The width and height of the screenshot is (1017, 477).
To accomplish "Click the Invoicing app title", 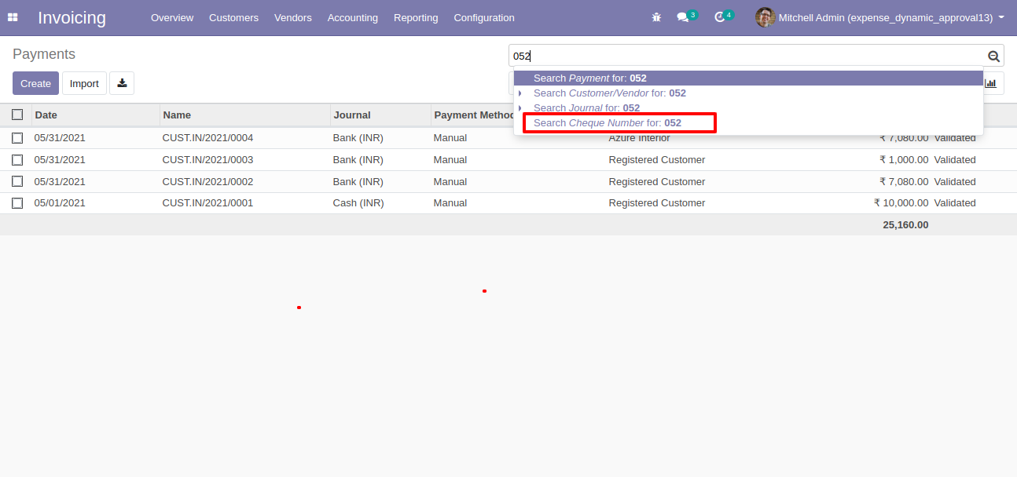I will point(72,17).
